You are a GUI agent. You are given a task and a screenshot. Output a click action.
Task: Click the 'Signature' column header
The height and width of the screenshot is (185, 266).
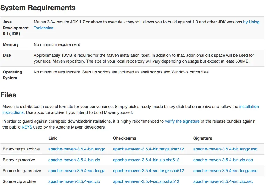tap(202, 138)
